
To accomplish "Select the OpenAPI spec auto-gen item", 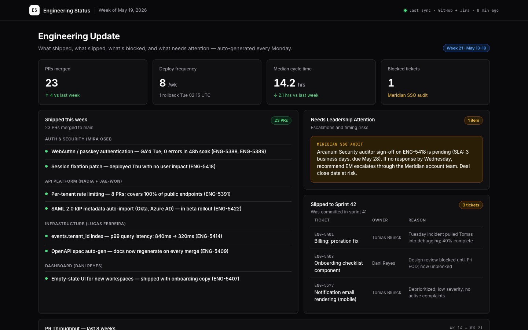I will [168, 251].
